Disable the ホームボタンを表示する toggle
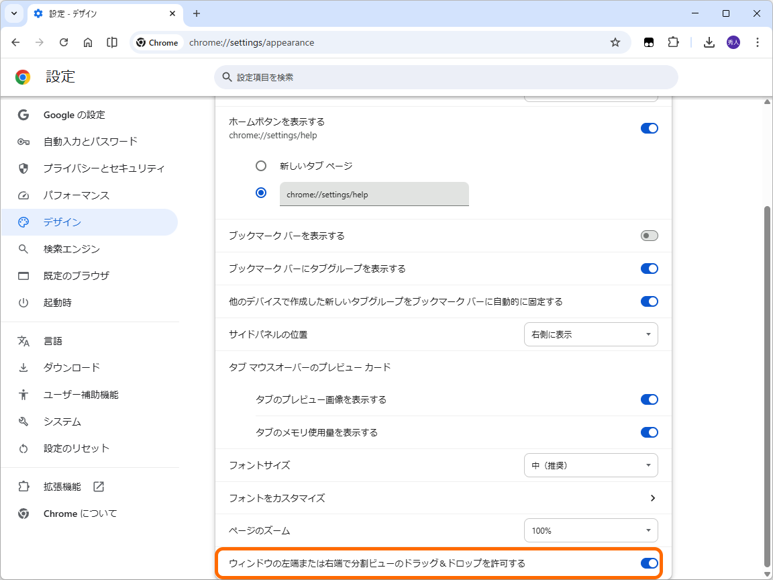 [649, 128]
